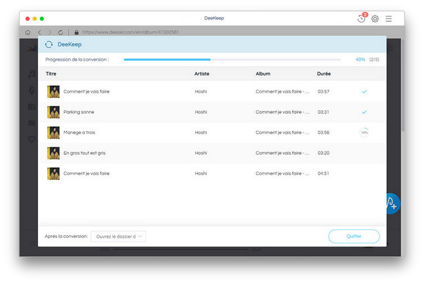Navigate forward with the right arrow
The width and height of the screenshot is (424, 284).
(50, 32)
